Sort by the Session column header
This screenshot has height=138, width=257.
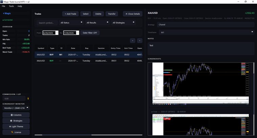coord(101,48)
